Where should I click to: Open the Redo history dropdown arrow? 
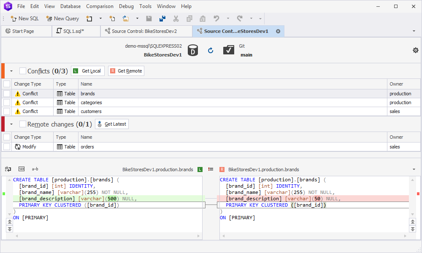(251, 19)
